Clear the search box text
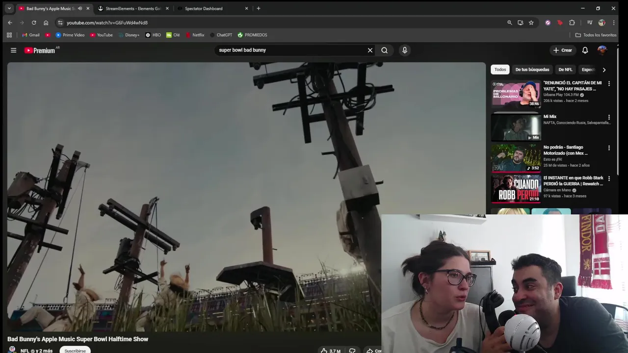Image resolution: width=628 pixels, height=353 pixels. (370, 50)
